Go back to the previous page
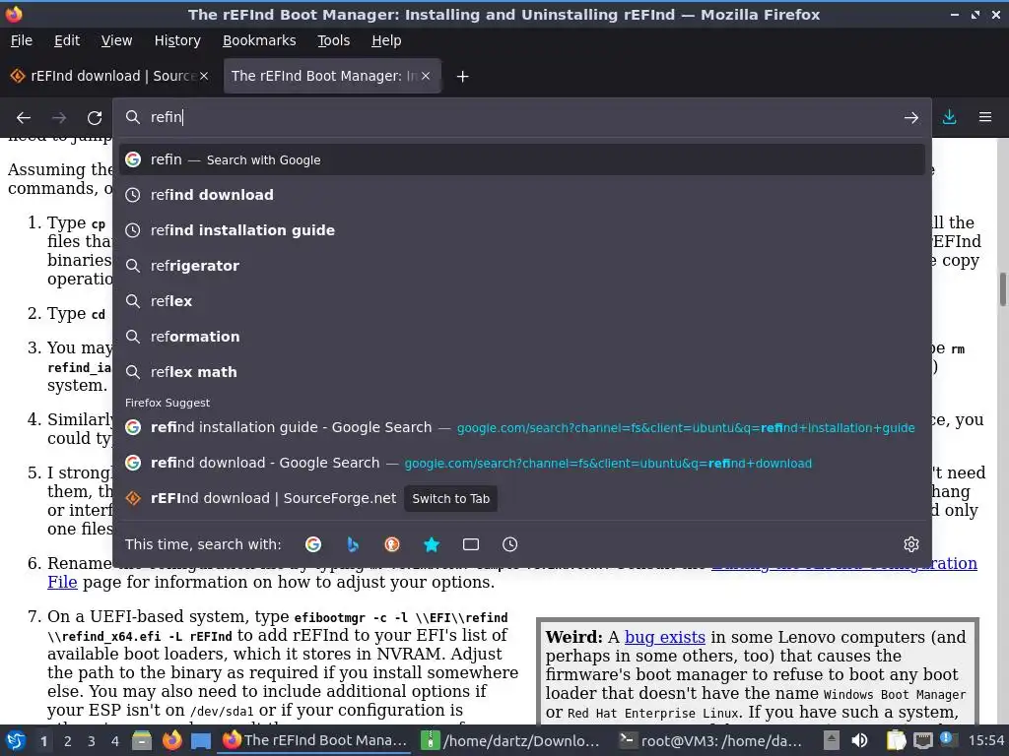Image resolution: width=1009 pixels, height=756 pixels. (24, 118)
